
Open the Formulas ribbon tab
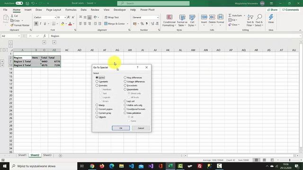[71, 9]
